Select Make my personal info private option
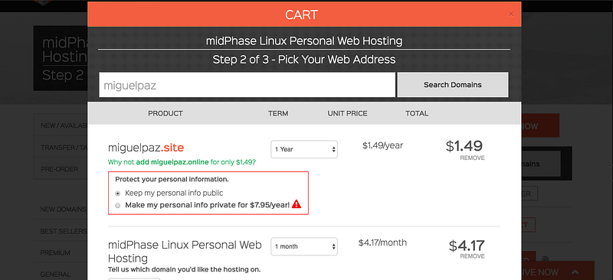 (x=118, y=205)
